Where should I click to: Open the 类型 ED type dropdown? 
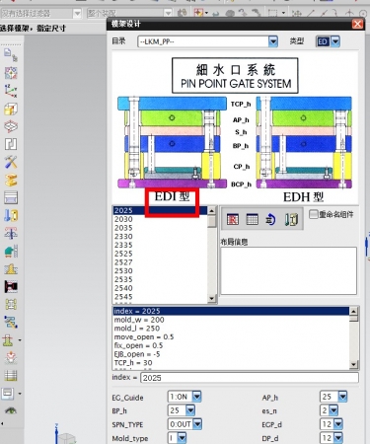click(335, 41)
